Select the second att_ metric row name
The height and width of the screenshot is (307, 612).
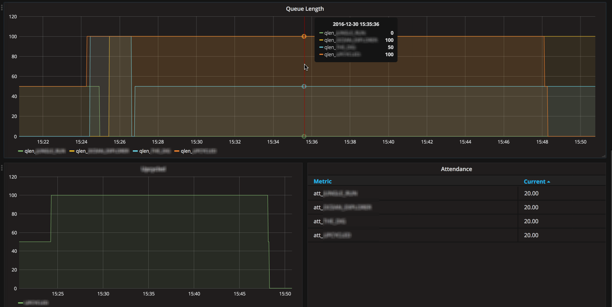342,207
